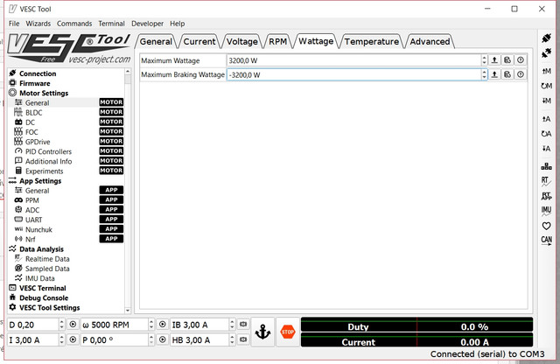Read default app configuration icon
Viewport: 560px width, 364px height.
point(546,134)
